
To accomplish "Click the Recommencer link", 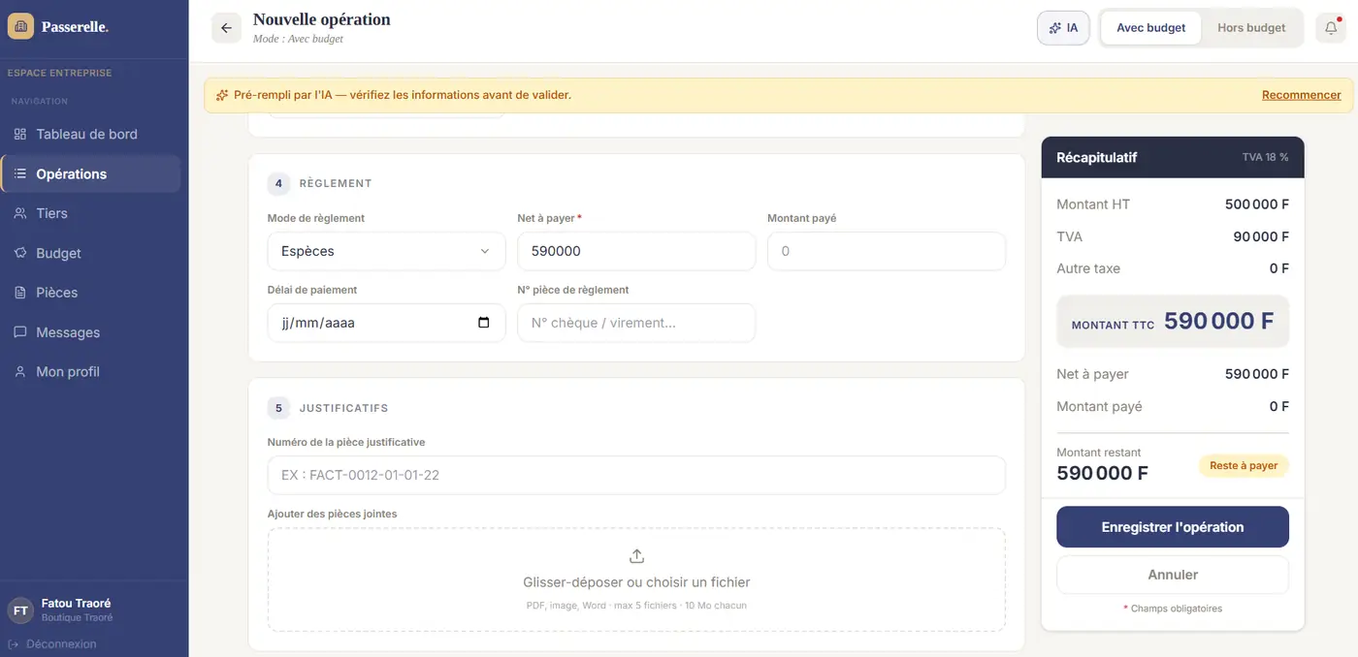I will point(1302,95).
